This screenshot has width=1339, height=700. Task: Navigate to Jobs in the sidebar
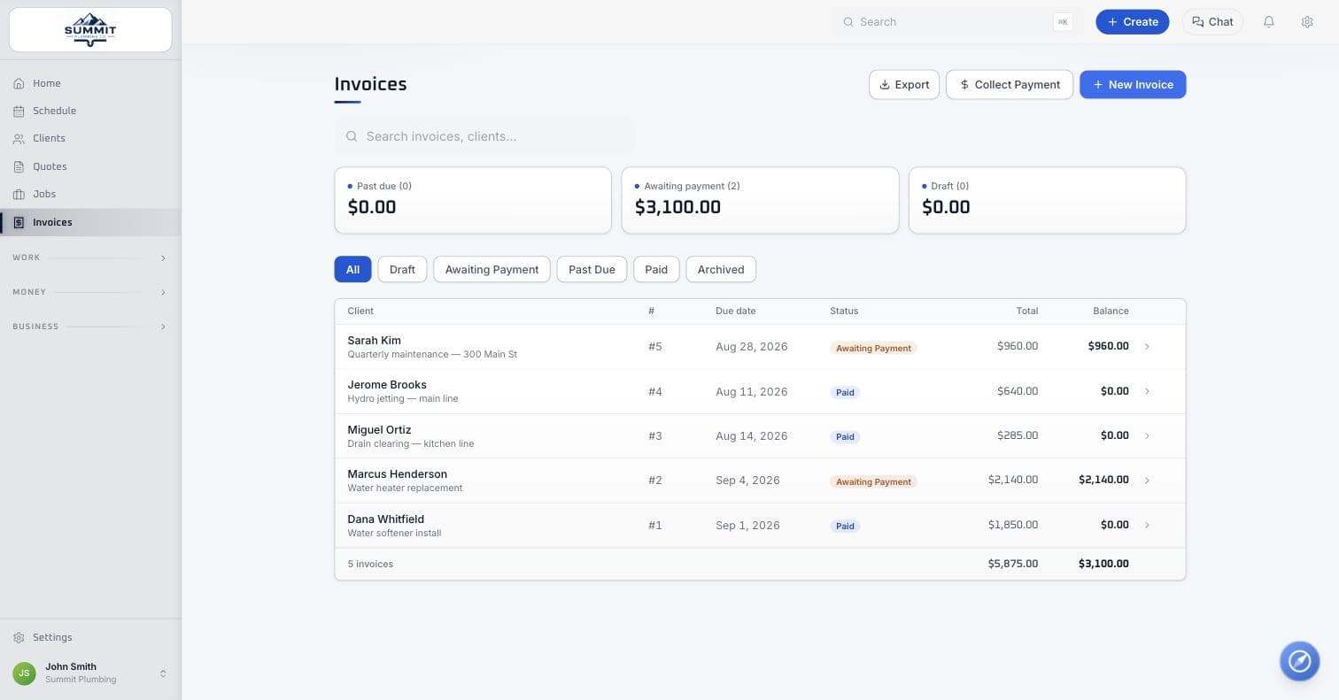point(90,194)
